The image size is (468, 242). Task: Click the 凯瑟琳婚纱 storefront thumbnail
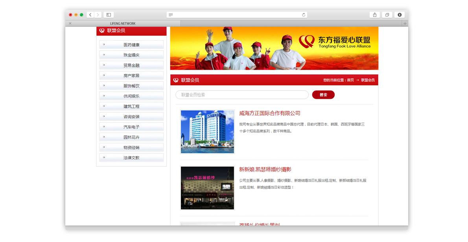pos(207,188)
